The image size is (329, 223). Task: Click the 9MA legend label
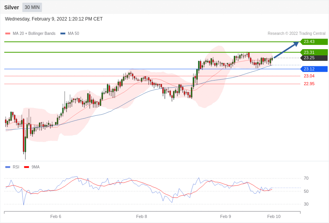[36, 167]
